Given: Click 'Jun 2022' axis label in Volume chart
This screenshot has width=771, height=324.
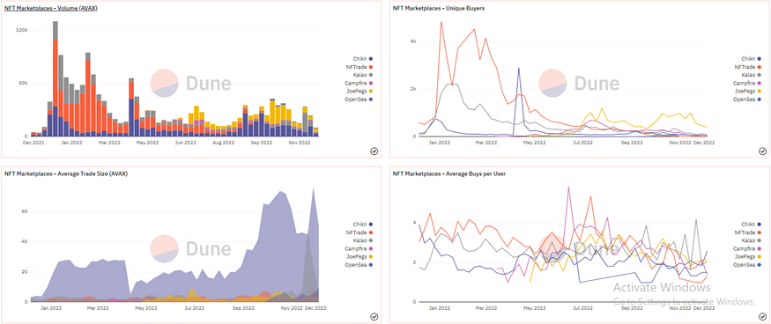Looking at the screenshot, I should click(186, 144).
